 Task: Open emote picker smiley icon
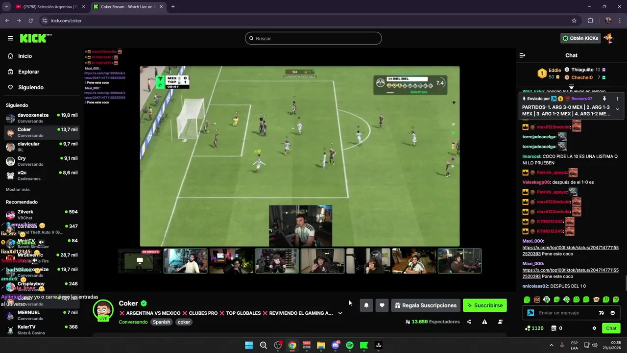613,313
